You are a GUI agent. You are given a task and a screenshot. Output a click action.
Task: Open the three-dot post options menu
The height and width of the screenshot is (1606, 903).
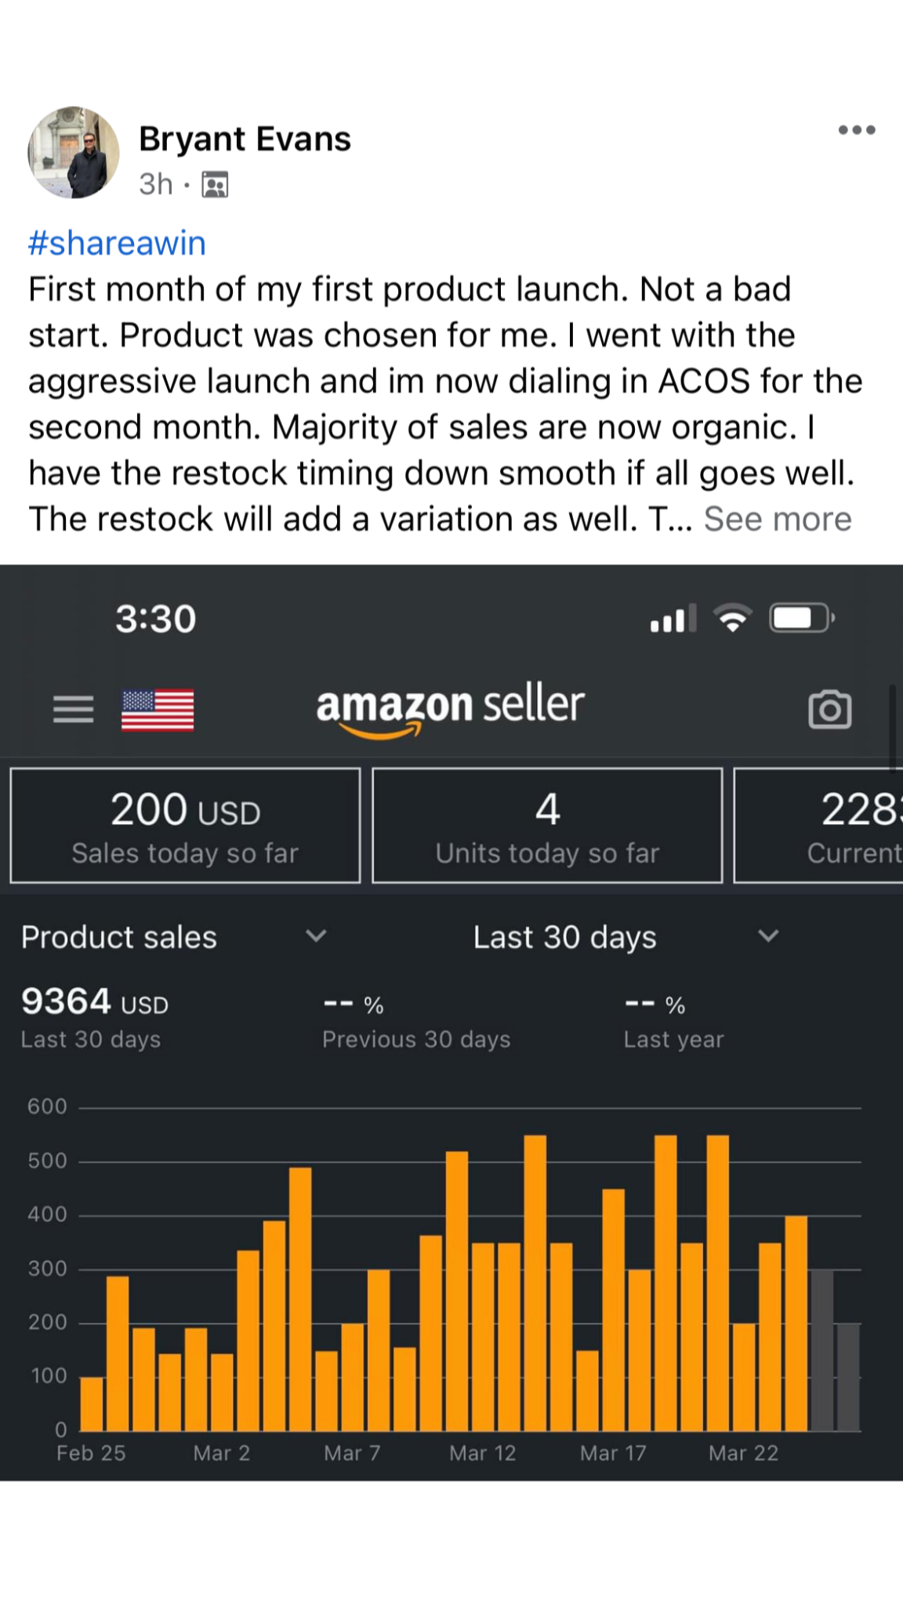(x=856, y=130)
